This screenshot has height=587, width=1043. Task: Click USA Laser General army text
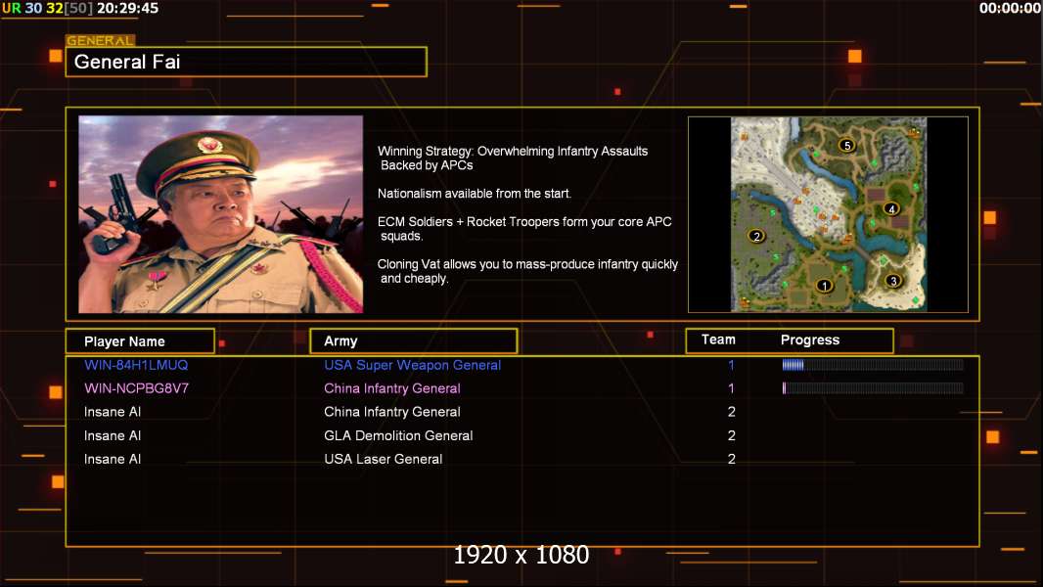384,459
